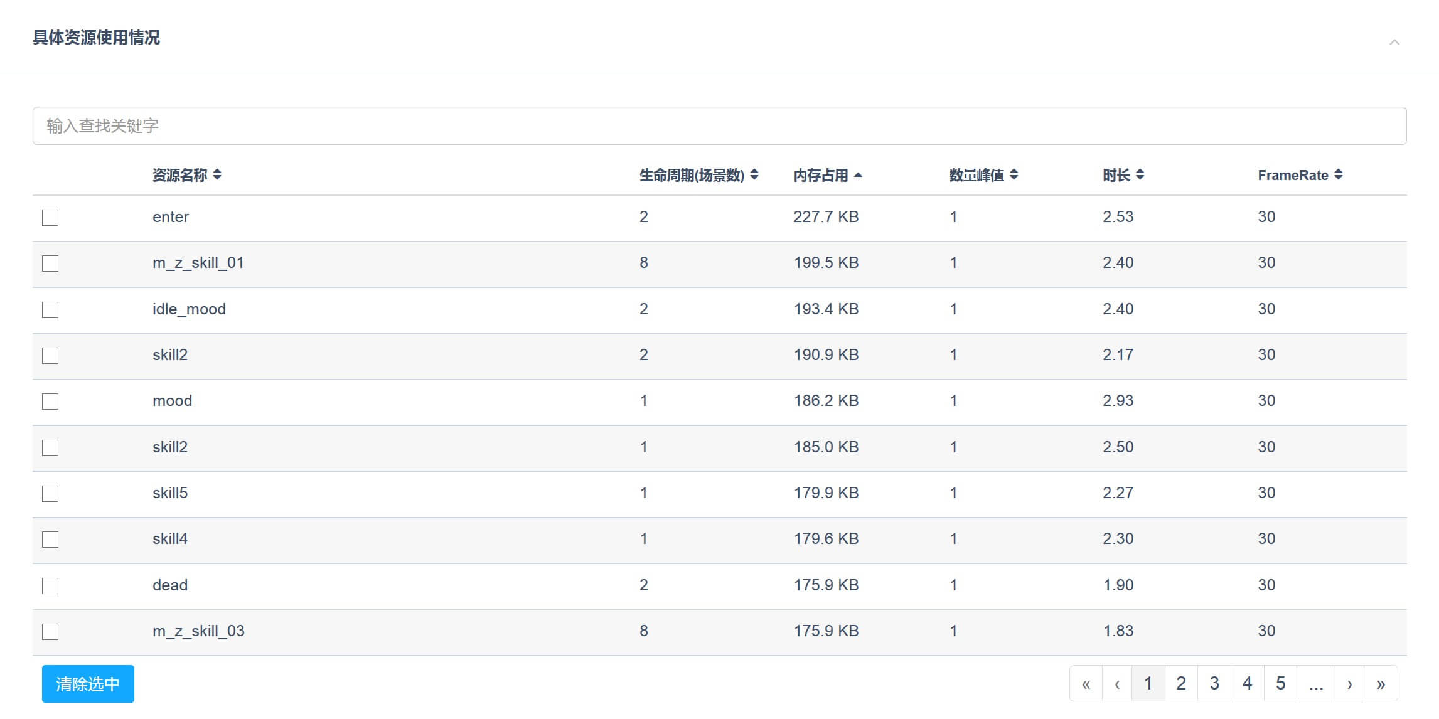Open pagination ellipsis for more pages
The image size is (1439, 719).
(1316, 683)
